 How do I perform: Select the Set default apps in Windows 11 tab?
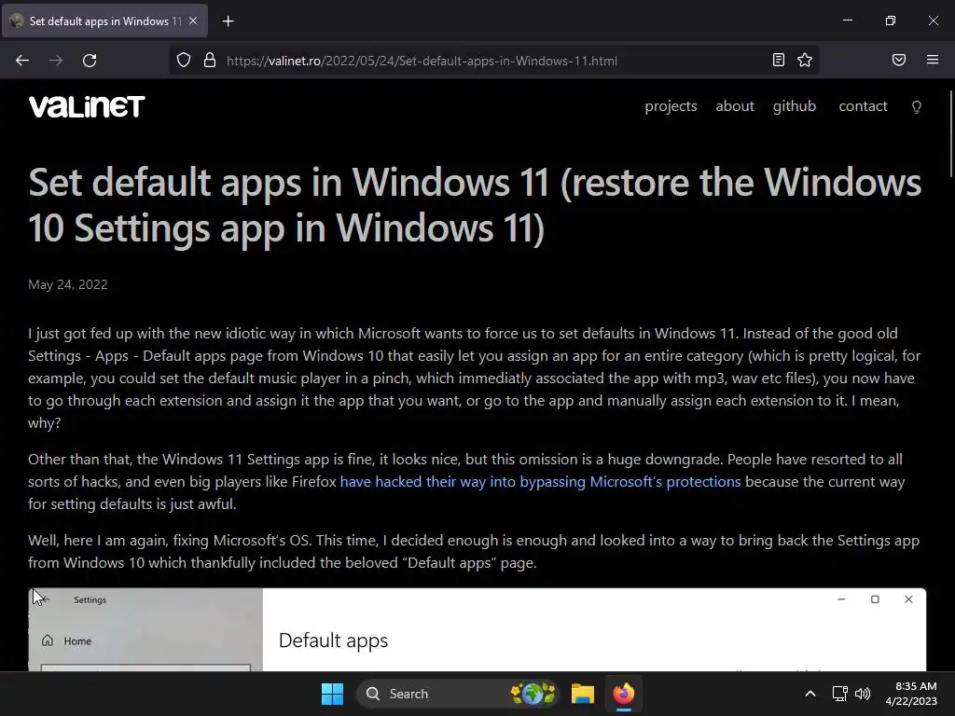point(104,21)
